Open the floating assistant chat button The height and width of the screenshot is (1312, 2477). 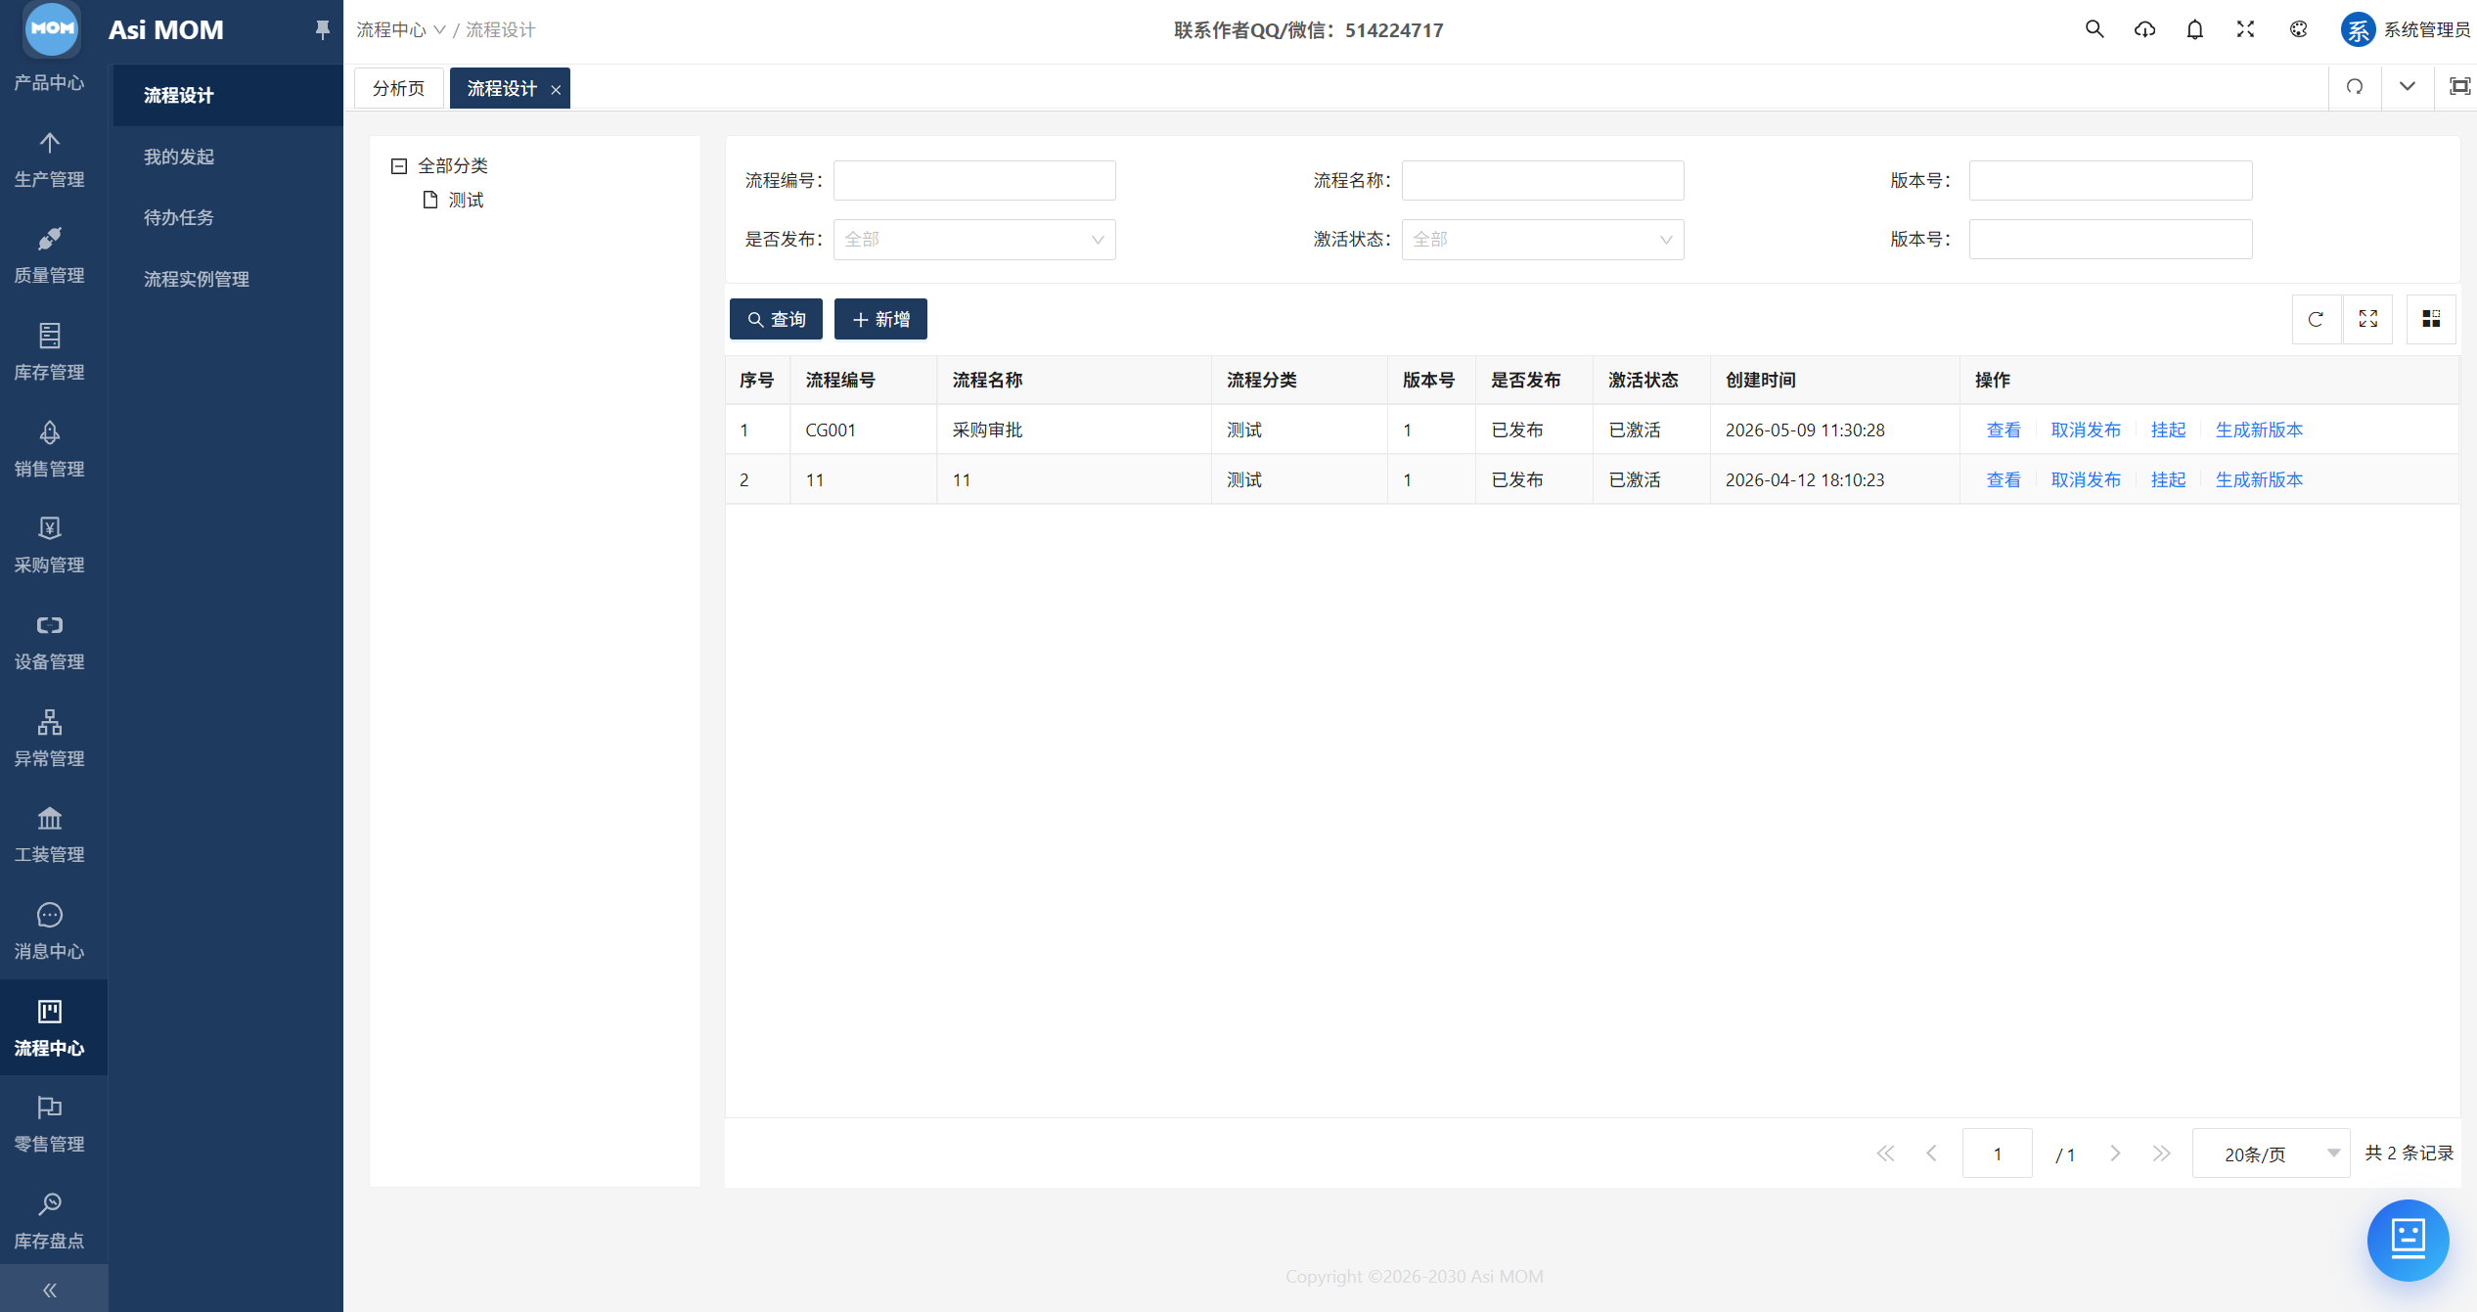click(2408, 1240)
